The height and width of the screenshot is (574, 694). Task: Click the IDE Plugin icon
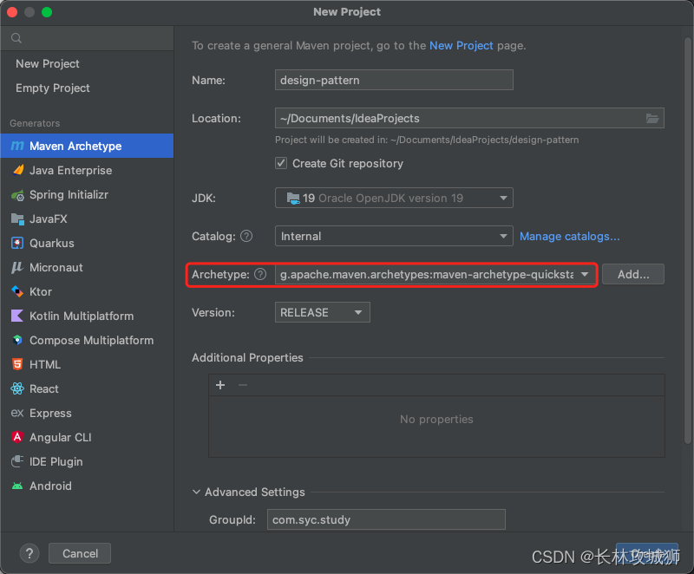coord(17,461)
